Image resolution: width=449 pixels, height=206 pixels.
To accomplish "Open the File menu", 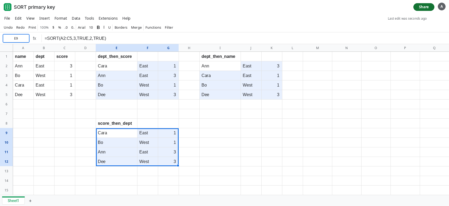I will pyautogui.click(x=7, y=18).
